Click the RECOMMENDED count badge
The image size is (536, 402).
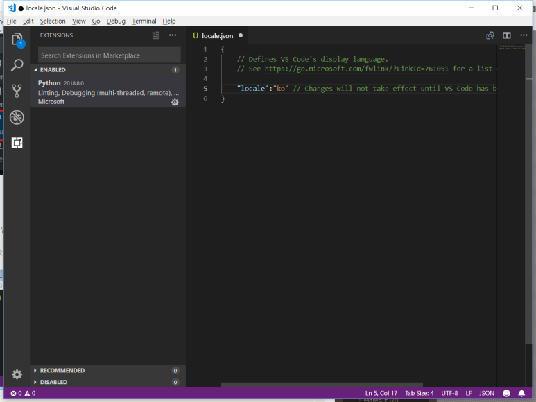click(175, 371)
